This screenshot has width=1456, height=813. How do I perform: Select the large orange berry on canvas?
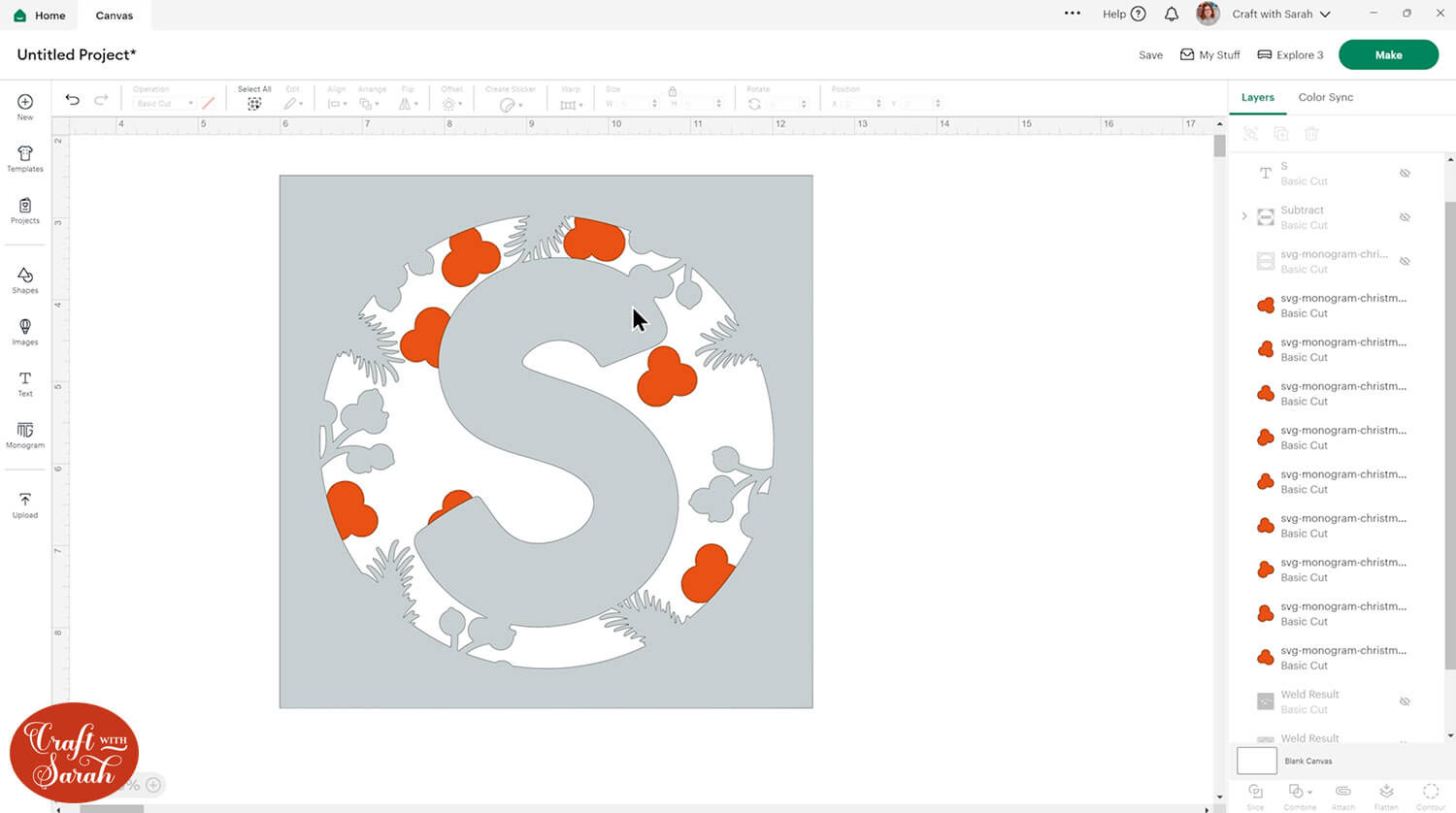point(667,377)
